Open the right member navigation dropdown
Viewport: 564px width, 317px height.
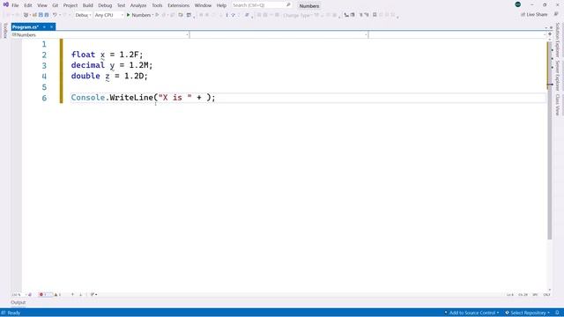point(457,35)
